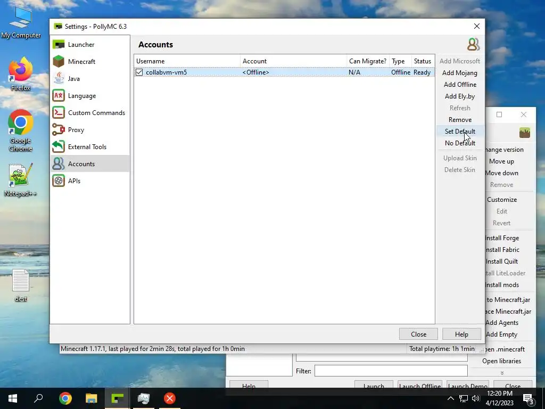
Task: Click Add Offline account button
Action: (459, 85)
